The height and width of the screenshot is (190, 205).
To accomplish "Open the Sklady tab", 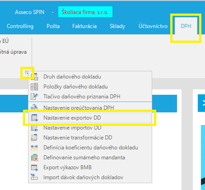I will pyautogui.click(x=117, y=26).
